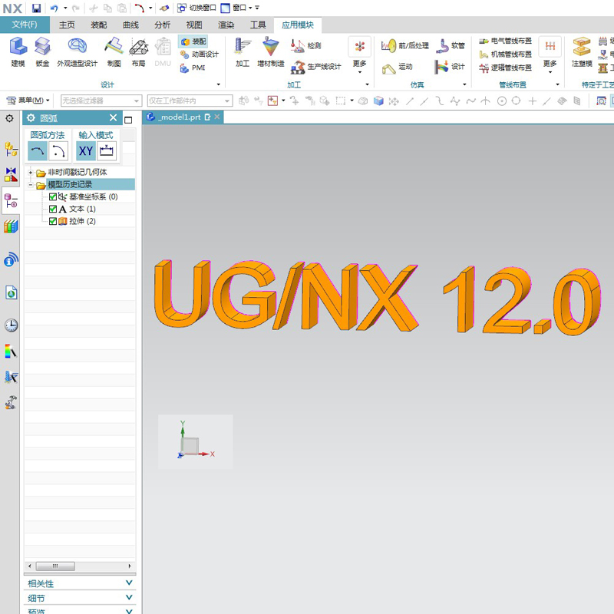
Task: Switch to the 视图 view tab
Action: pyautogui.click(x=194, y=25)
